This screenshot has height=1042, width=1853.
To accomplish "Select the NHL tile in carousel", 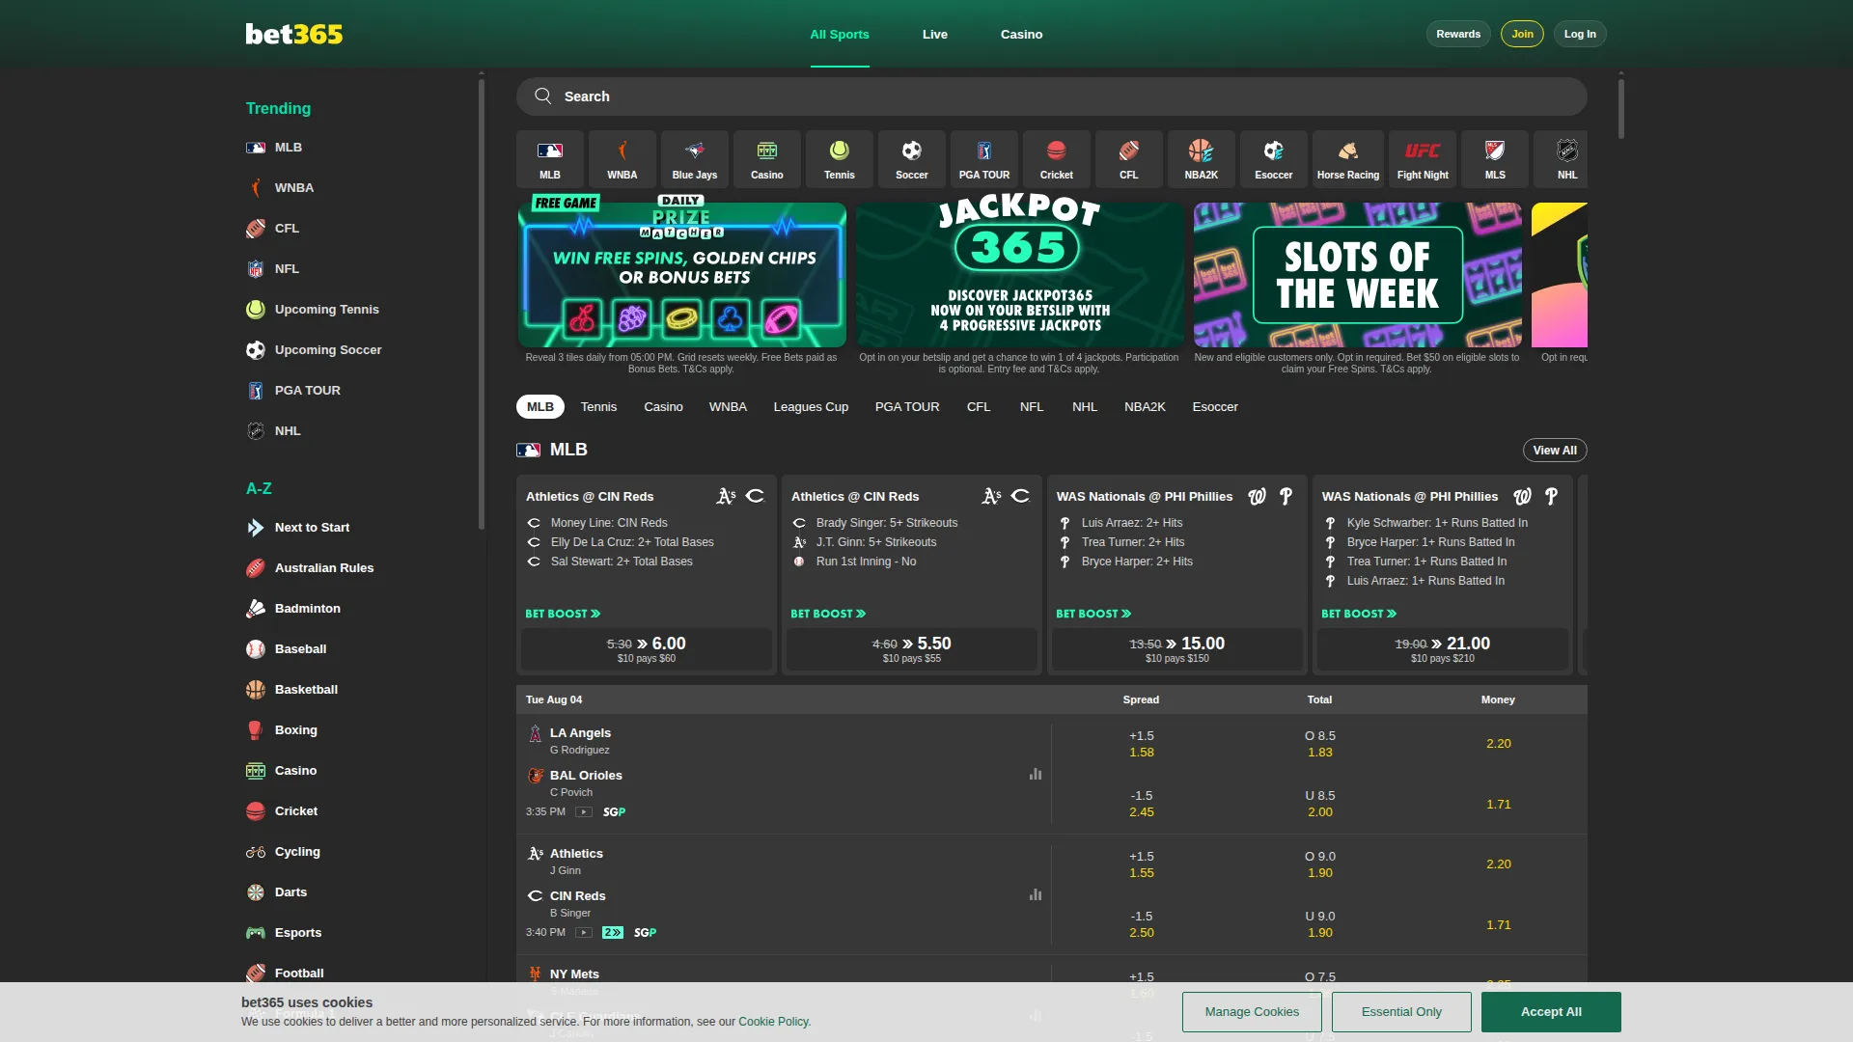I will [x=1561, y=158].
